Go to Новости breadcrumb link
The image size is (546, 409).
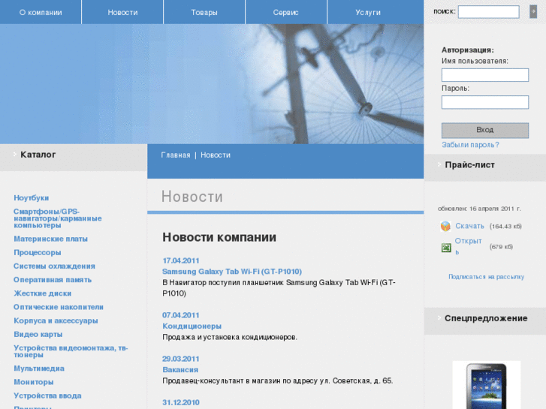[216, 155]
